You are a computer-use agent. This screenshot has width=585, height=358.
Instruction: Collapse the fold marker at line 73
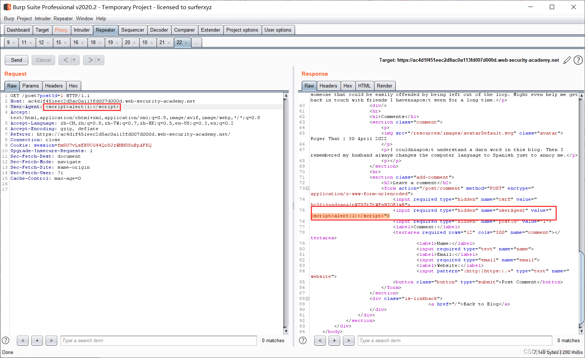coord(308,188)
